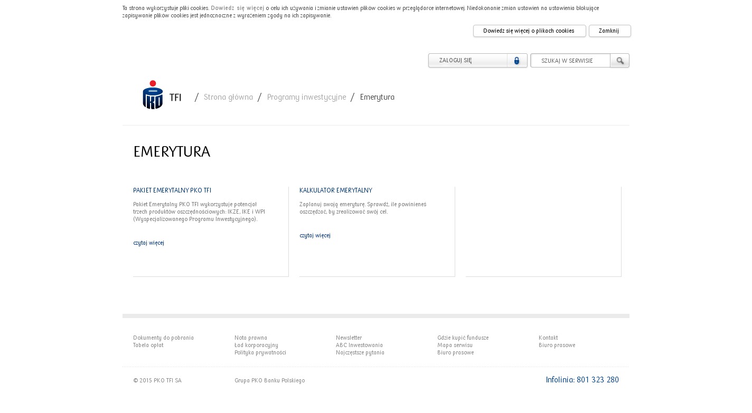Open the Kalkulator Emerytalny heading link
The image size is (752, 413).
336,190
